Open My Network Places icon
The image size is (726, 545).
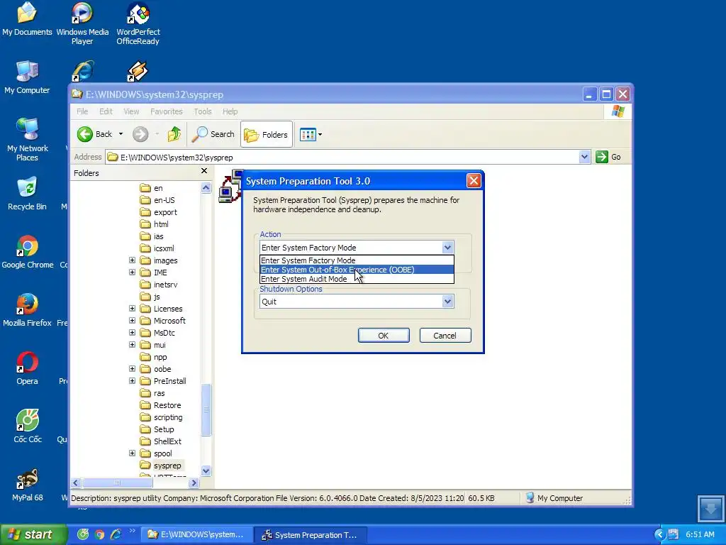(27, 139)
